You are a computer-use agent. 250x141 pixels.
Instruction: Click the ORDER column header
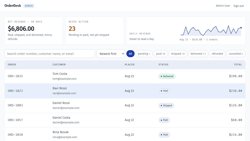point(12,64)
